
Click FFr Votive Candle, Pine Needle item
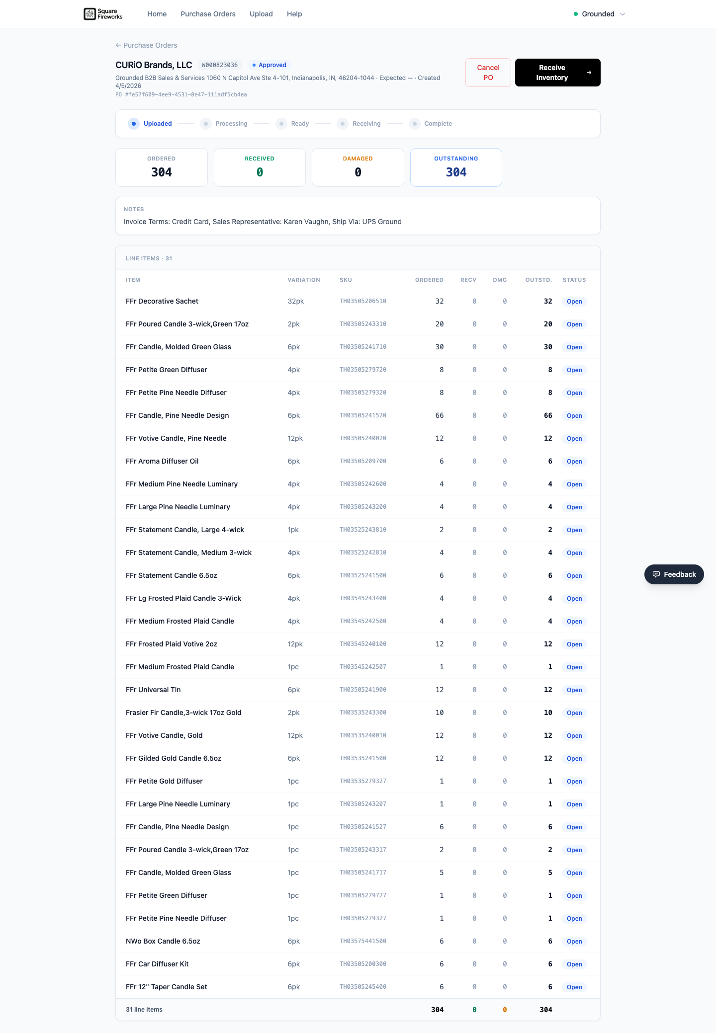(176, 438)
